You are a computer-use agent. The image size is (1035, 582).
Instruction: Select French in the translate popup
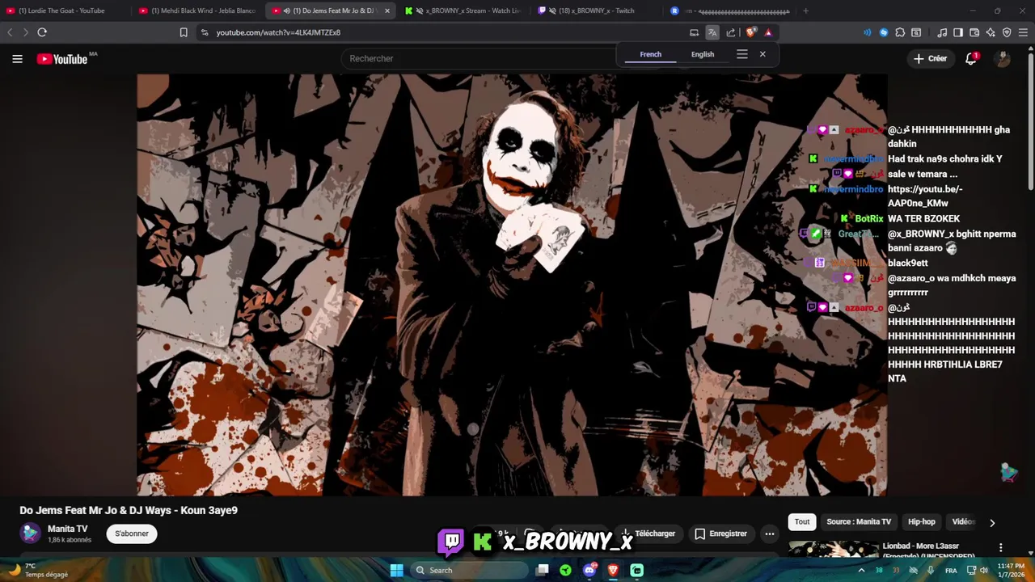tap(650, 54)
